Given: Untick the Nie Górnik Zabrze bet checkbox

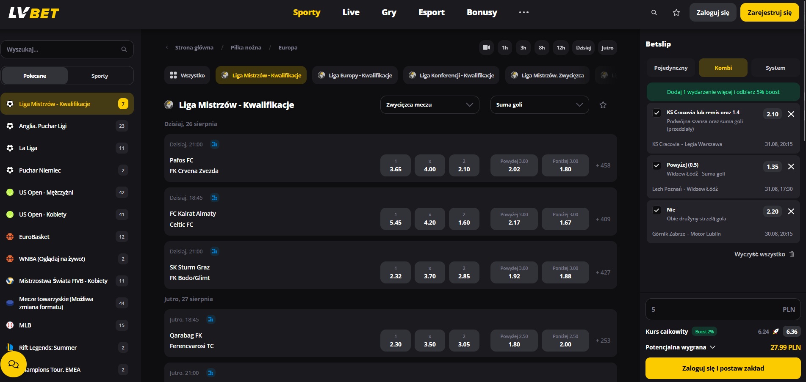Looking at the screenshot, I should point(656,210).
